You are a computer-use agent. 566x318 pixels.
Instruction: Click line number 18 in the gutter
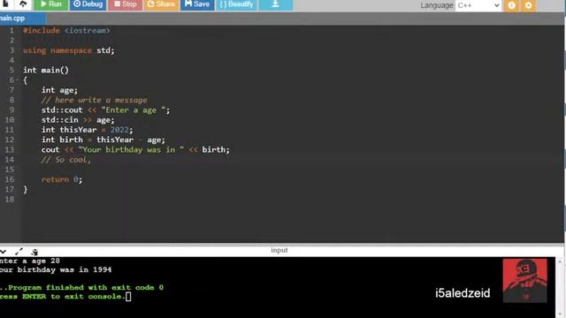(10, 200)
